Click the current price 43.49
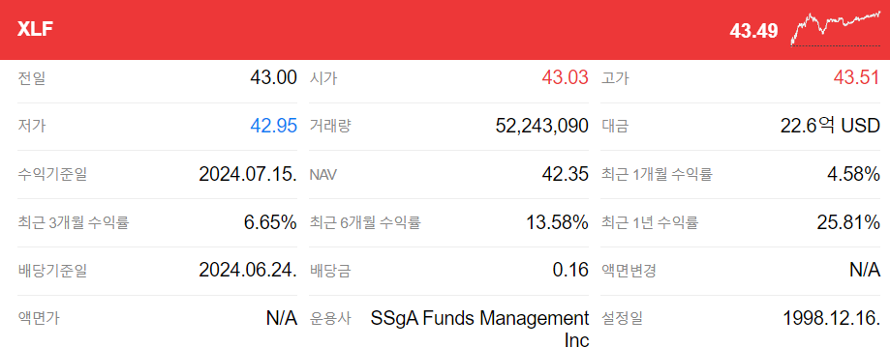890x348 pixels. [753, 31]
